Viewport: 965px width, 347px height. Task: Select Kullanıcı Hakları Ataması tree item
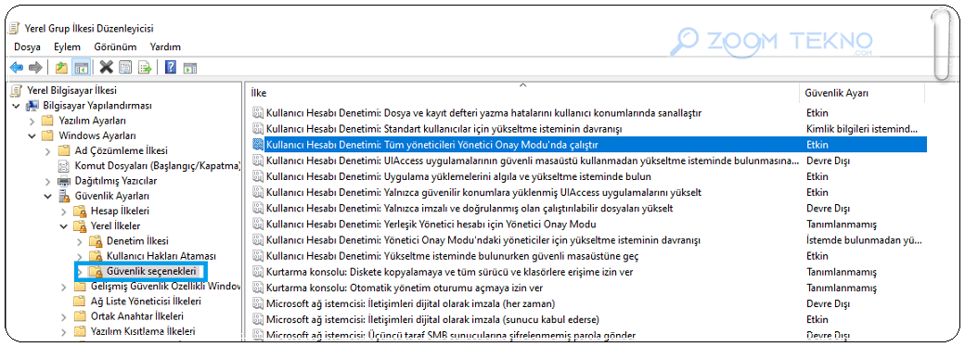161,256
